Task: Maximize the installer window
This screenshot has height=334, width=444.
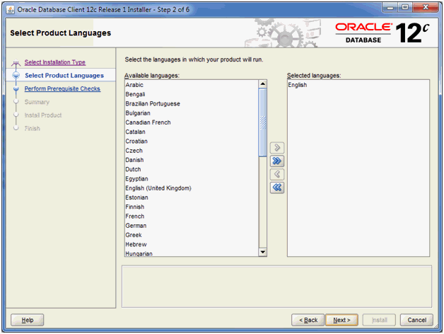Action: [405, 7]
